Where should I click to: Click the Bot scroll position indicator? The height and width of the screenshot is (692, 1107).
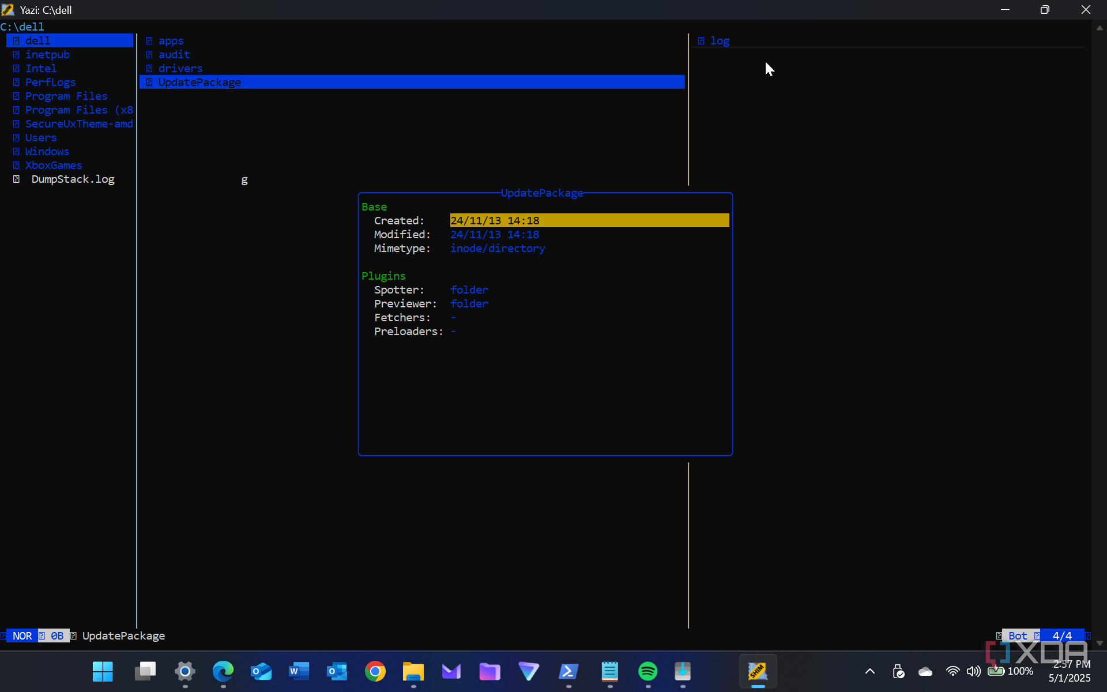coord(1018,635)
